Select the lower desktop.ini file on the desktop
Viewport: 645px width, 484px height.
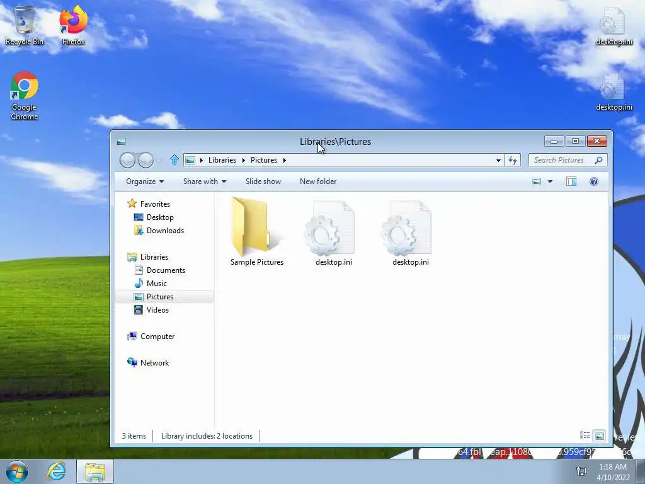pos(614,91)
